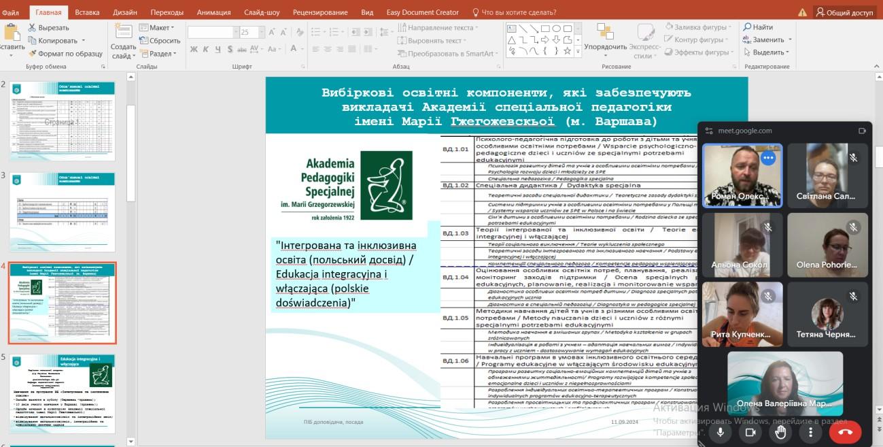This screenshot has width=883, height=447.
Task: Center text in paragraph group
Action: [x=328, y=49]
